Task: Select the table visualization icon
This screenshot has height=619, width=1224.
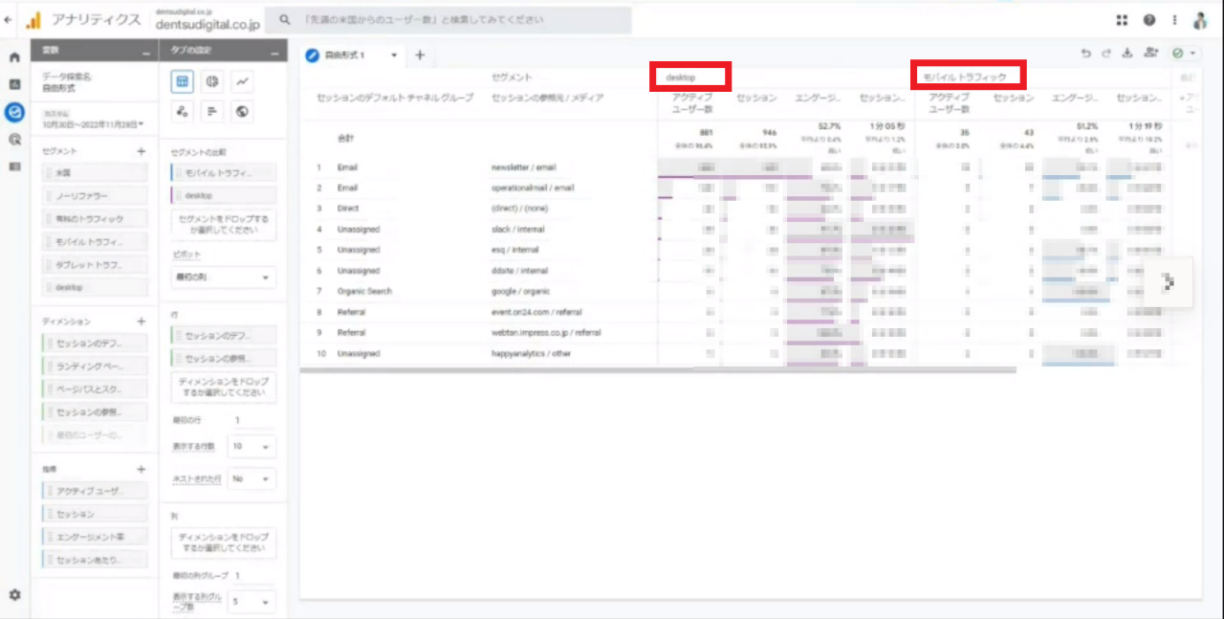Action: point(183,82)
